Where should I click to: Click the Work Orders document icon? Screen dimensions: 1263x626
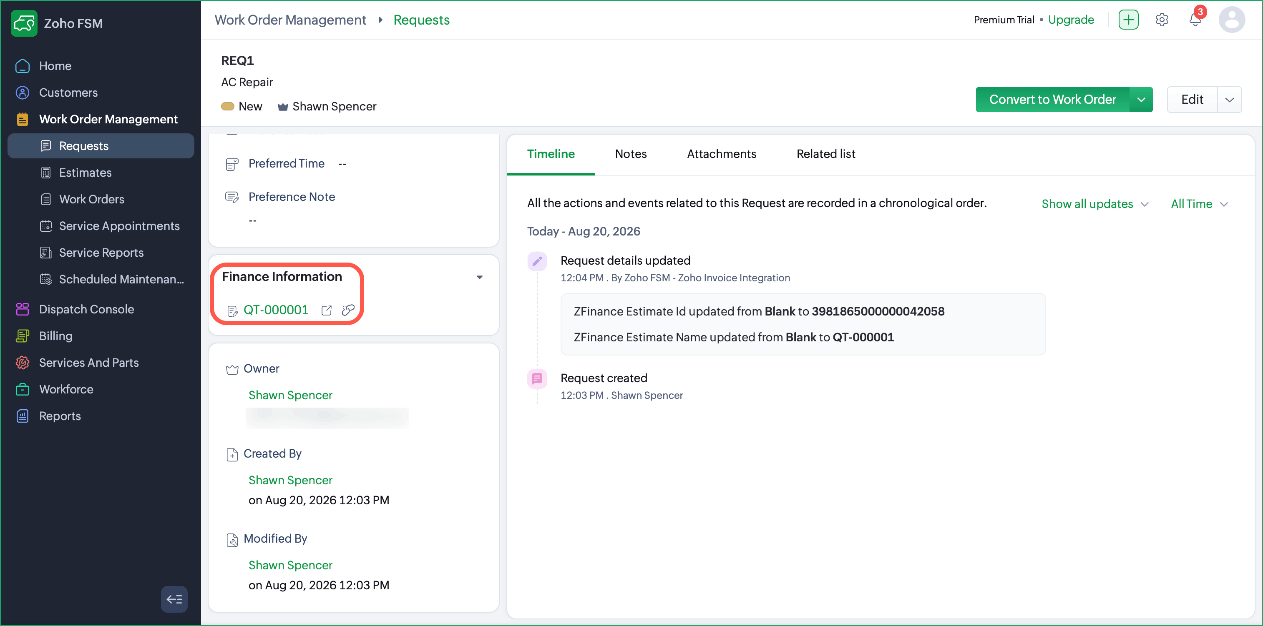pyautogui.click(x=45, y=199)
